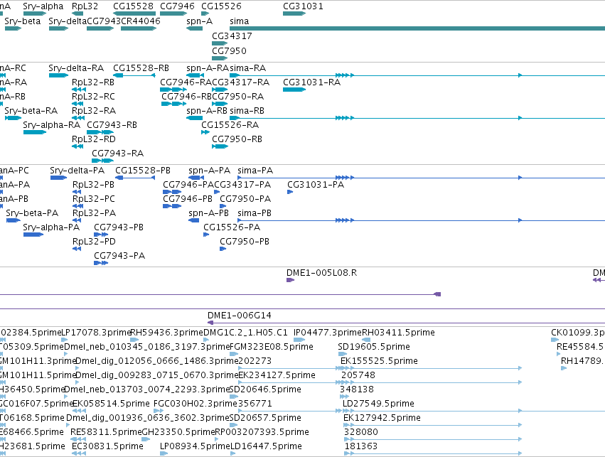Select the DME1-006G14 clone label

click(x=239, y=316)
